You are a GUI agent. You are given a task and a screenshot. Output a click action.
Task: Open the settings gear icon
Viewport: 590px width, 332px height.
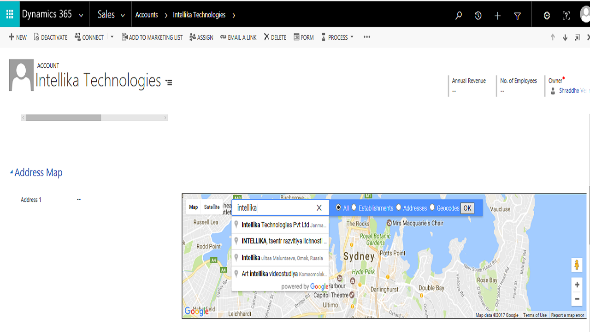[x=547, y=16]
